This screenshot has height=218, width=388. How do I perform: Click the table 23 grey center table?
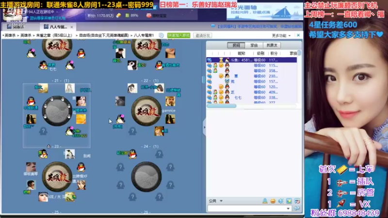click(57, 111)
